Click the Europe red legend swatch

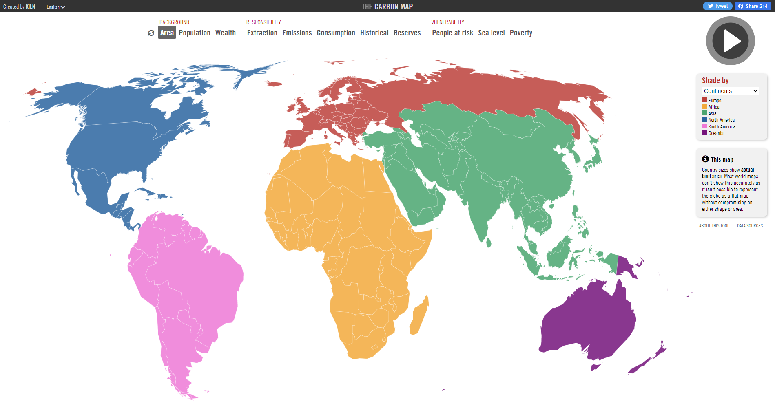pyautogui.click(x=704, y=100)
